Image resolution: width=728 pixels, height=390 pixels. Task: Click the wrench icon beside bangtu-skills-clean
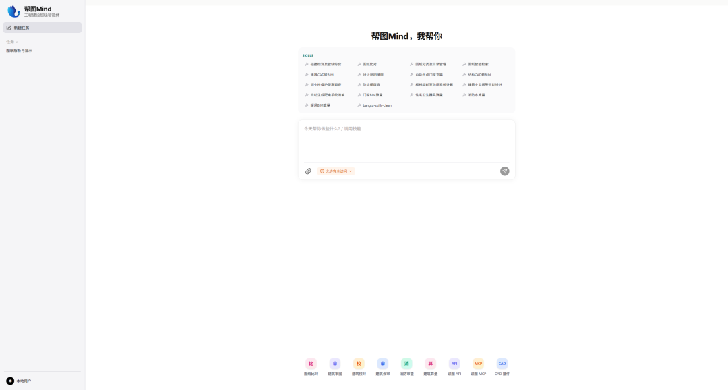pyautogui.click(x=359, y=105)
